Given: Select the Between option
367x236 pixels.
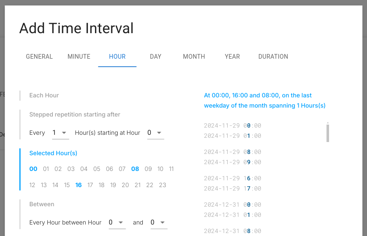Looking at the screenshot, I should click(42, 204).
